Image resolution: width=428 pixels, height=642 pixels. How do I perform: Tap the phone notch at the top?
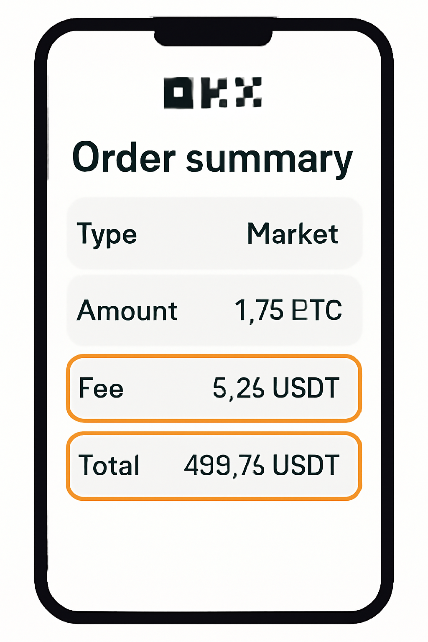tap(213, 35)
